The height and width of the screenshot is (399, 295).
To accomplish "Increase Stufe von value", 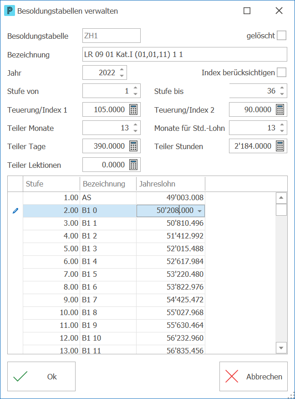I will [x=135, y=88].
